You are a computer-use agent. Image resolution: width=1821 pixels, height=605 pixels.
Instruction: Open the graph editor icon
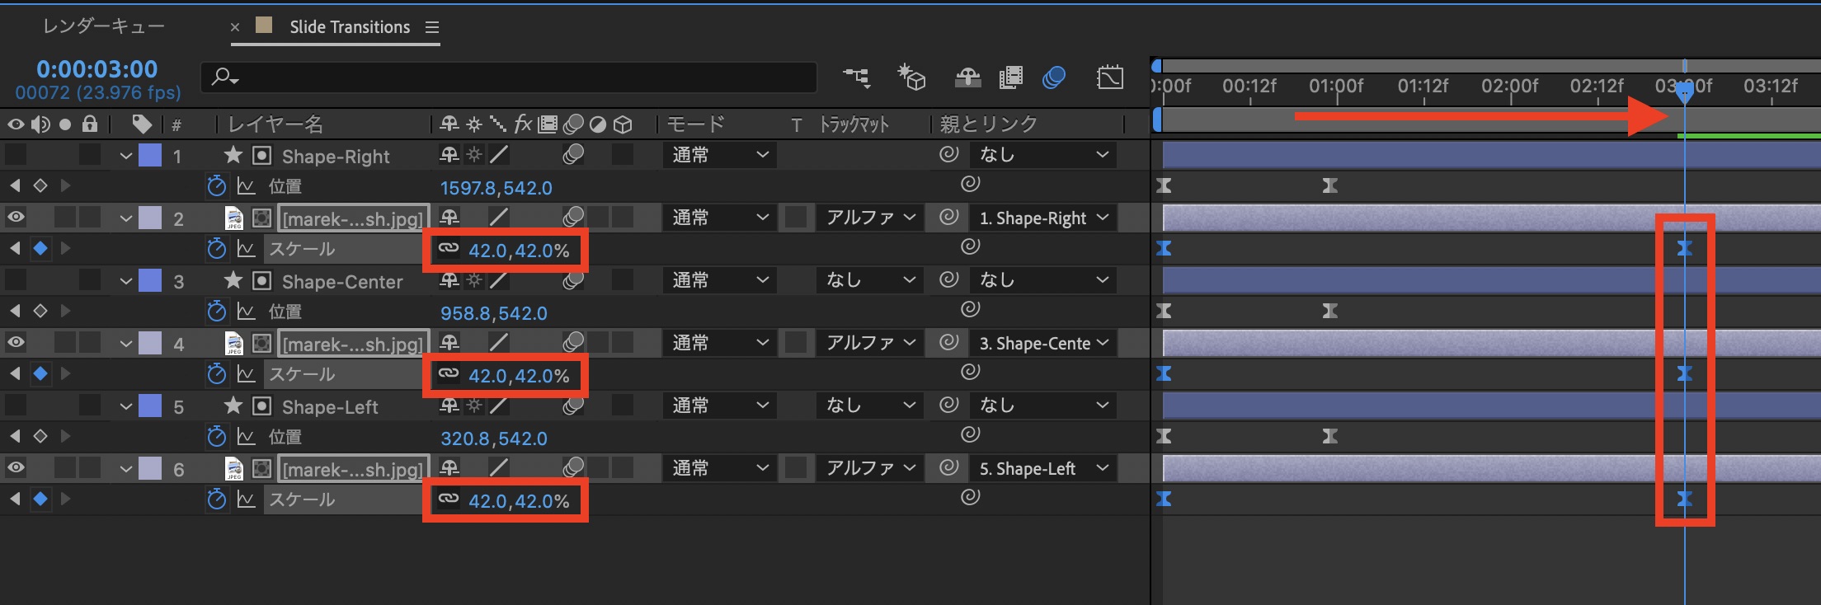pyautogui.click(x=1110, y=77)
